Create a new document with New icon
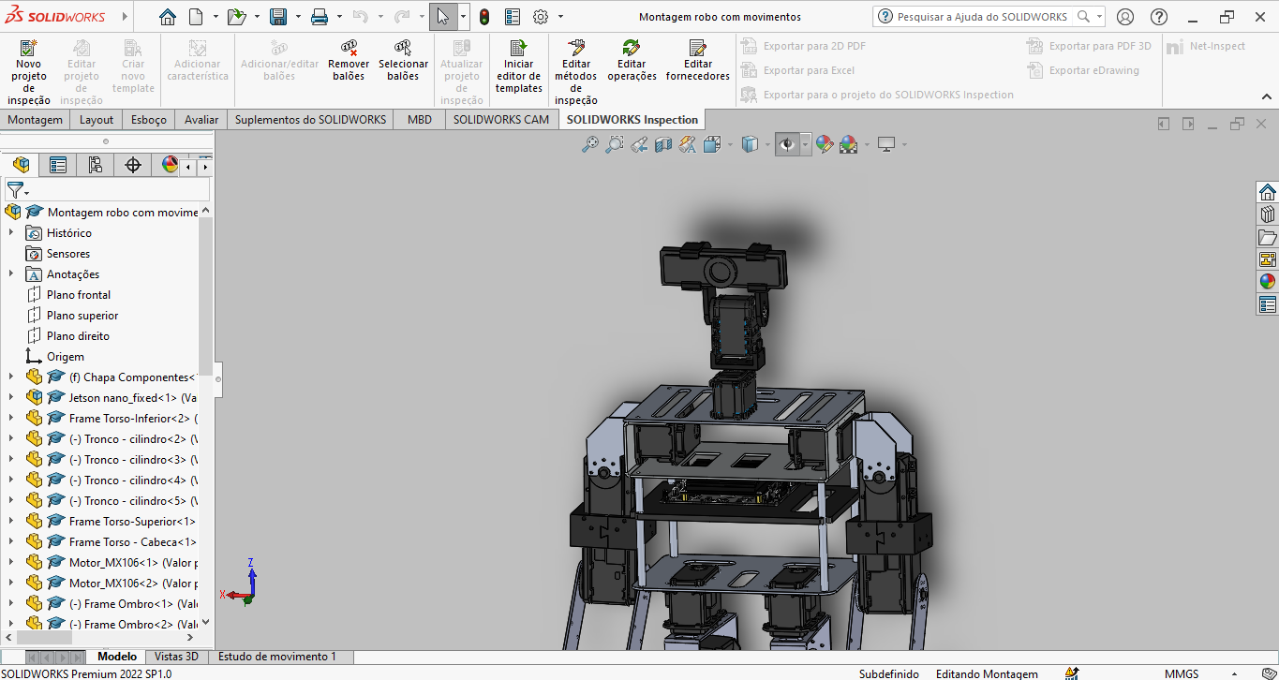Image resolution: width=1279 pixels, height=680 pixels. [196, 17]
